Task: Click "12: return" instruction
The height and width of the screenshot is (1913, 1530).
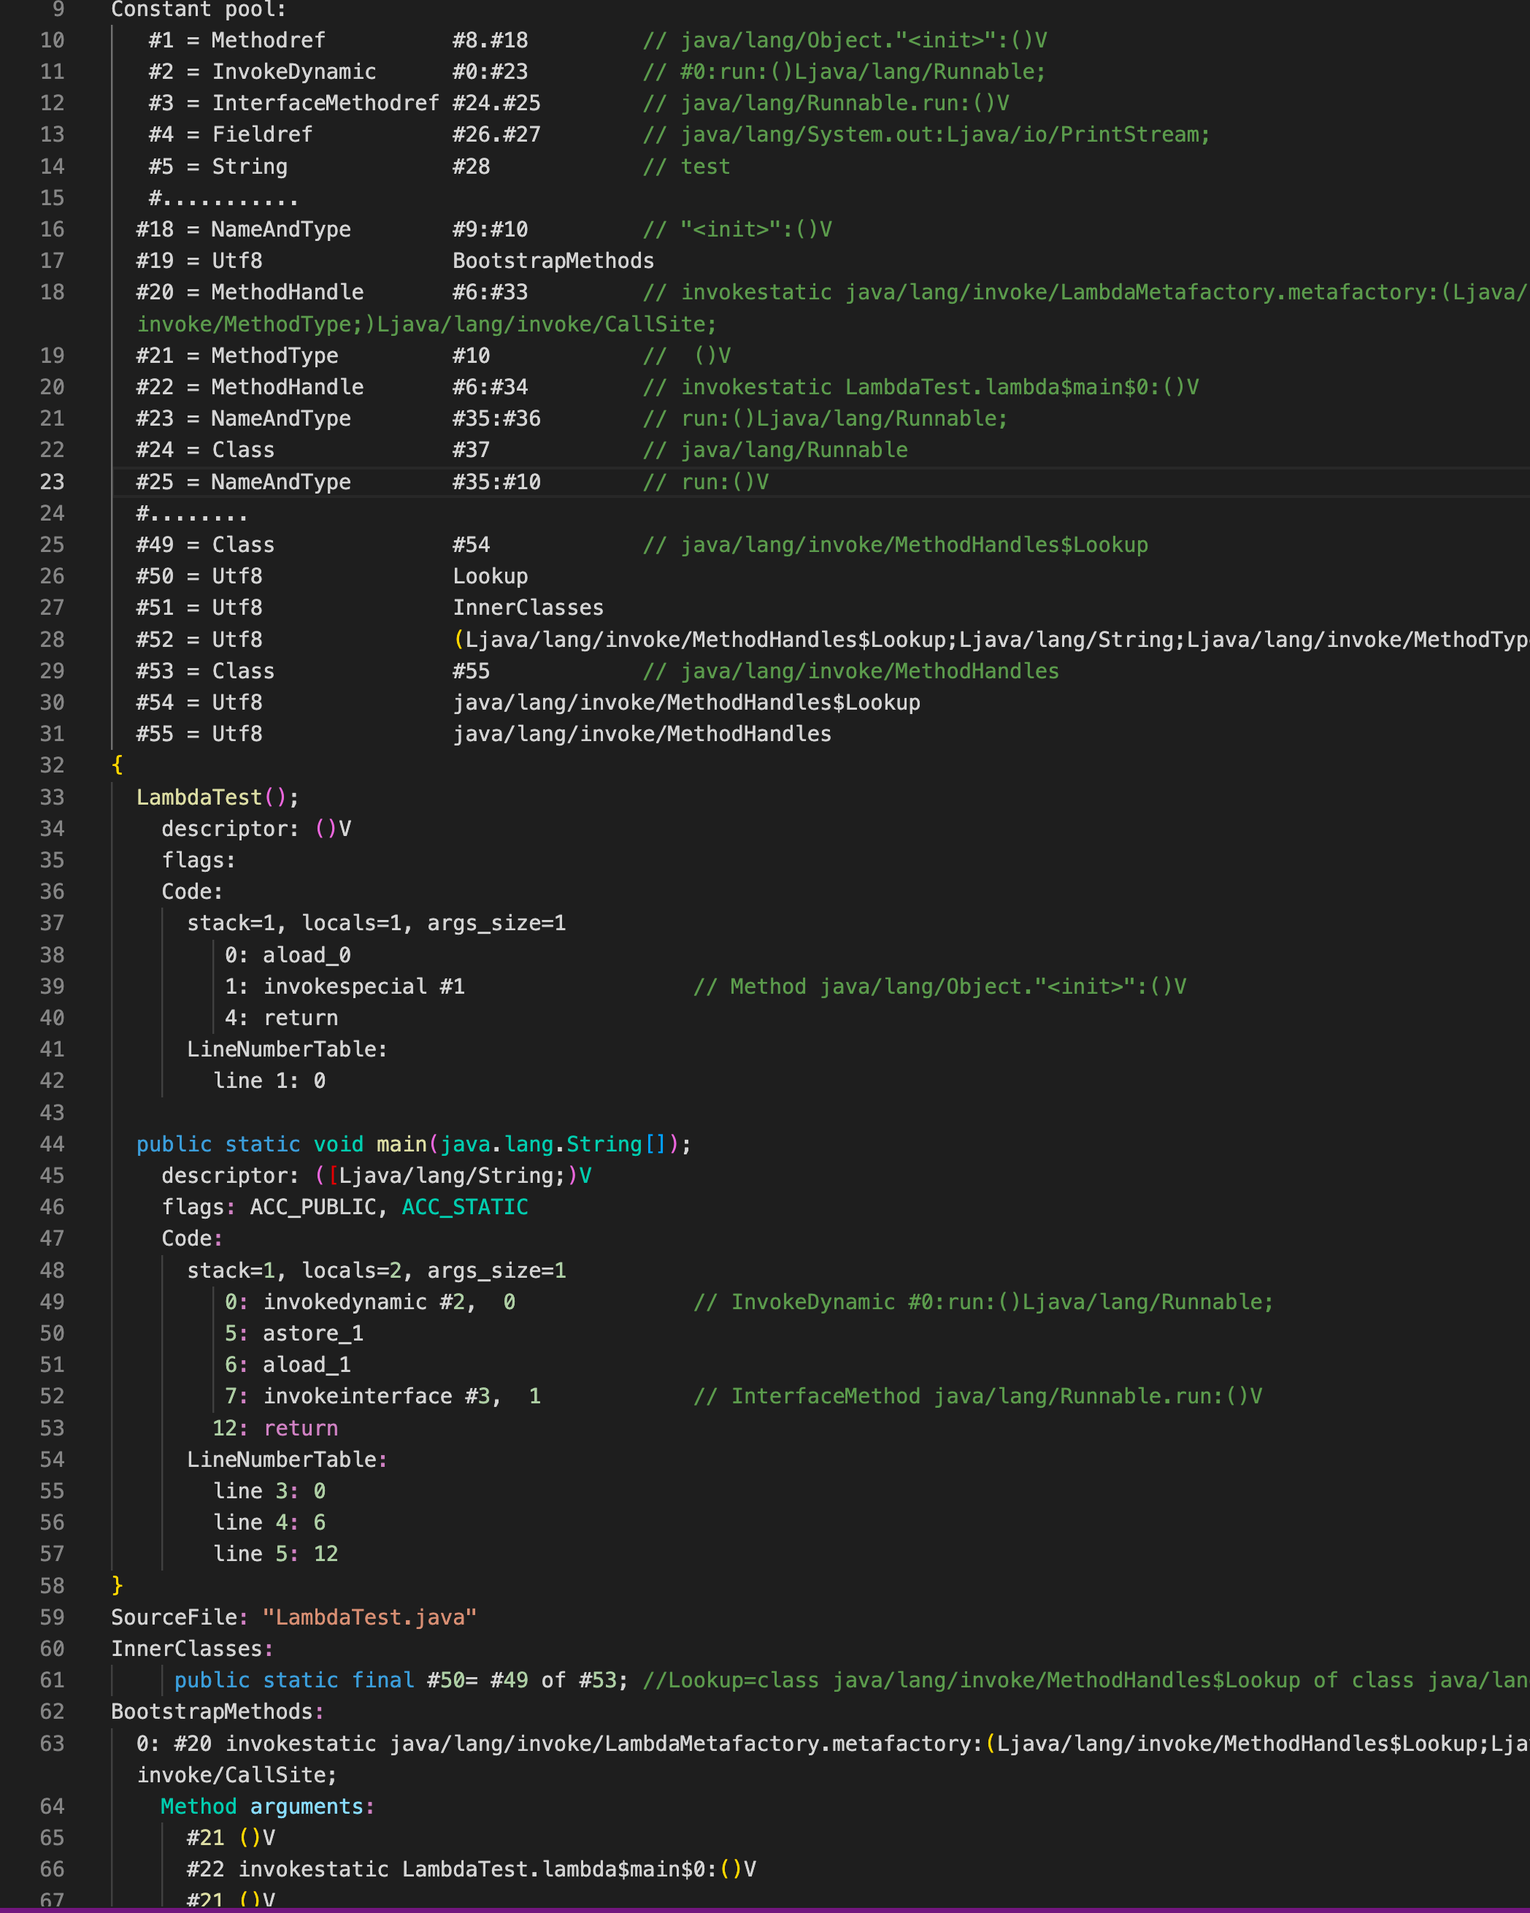Action: coord(275,1427)
